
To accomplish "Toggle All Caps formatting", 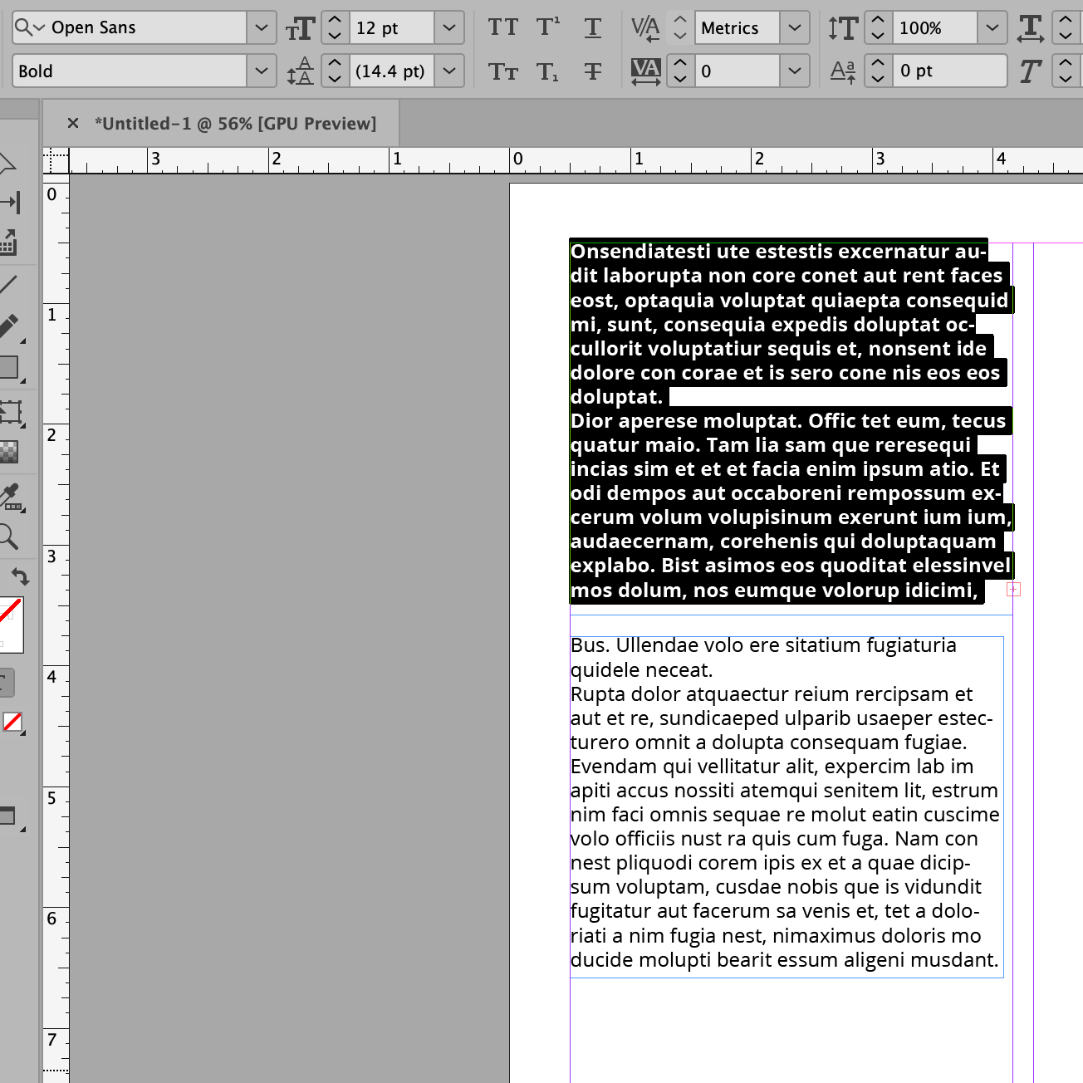I will 502,27.
